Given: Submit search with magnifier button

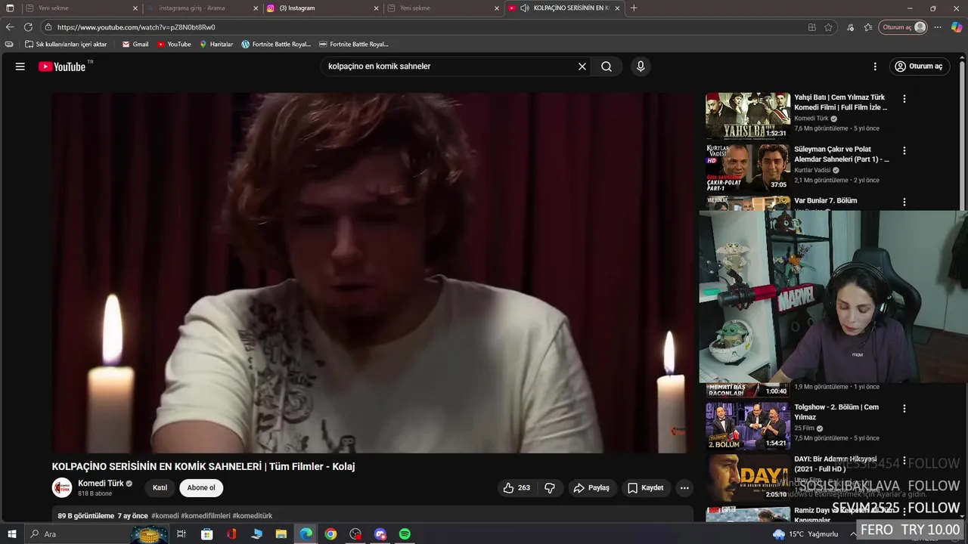Looking at the screenshot, I should pyautogui.click(x=607, y=66).
